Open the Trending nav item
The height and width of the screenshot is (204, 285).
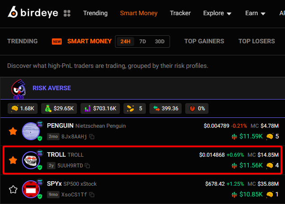point(95,13)
